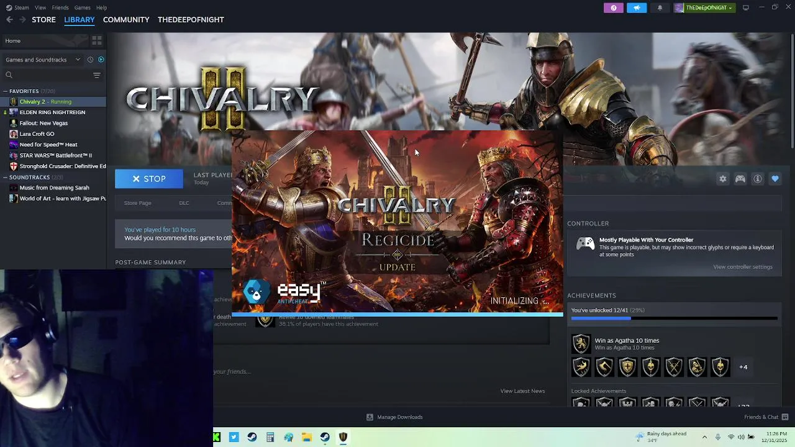Collapse the FAVORITES category
The width and height of the screenshot is (795, 447).
pos(5,91)
